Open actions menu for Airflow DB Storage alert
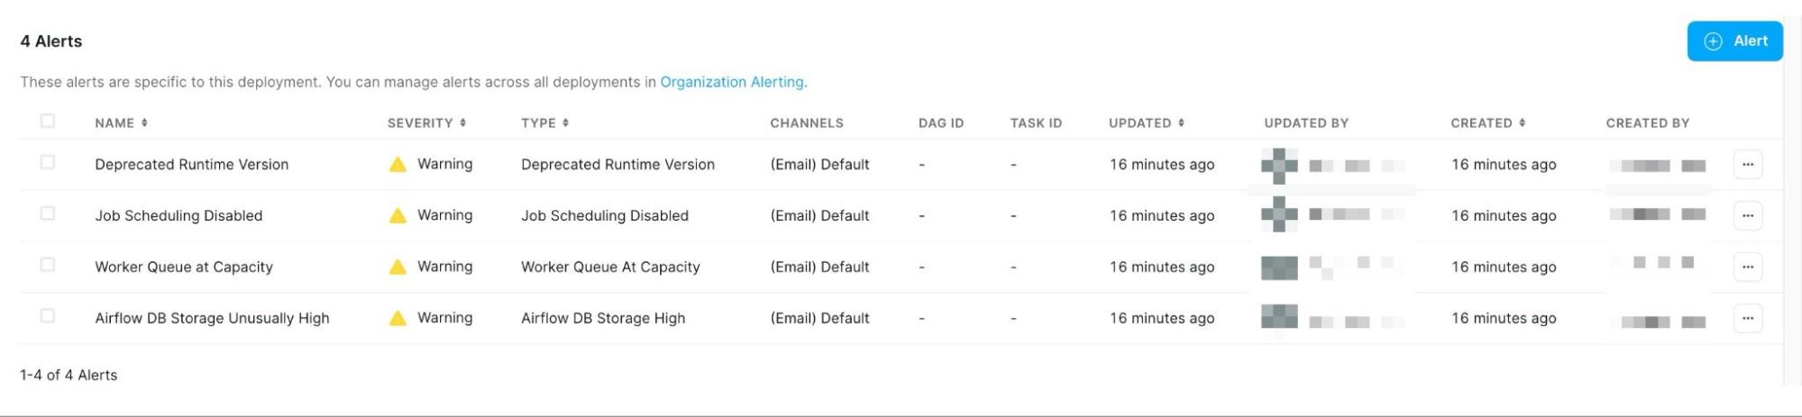Viewport: 1802px width, 417px height. pos(1747,319)
